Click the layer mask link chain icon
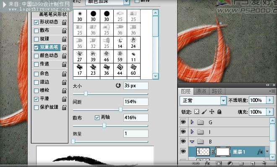This screenshot has height=167, width=277. click(x=213, y=151)
